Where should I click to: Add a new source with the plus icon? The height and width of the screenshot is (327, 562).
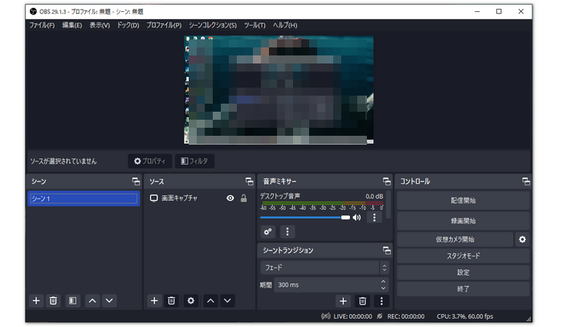(x=154, y=300)
